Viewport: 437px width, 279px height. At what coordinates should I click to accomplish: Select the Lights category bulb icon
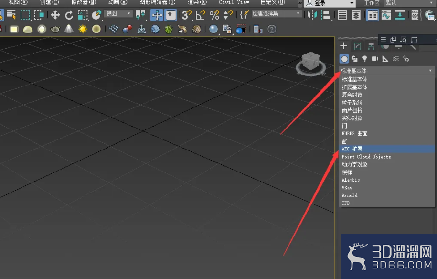[x=364, y=59]
